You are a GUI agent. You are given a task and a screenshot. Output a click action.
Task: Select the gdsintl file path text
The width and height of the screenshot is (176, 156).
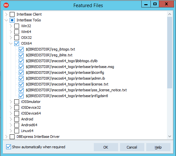[67, 96]
